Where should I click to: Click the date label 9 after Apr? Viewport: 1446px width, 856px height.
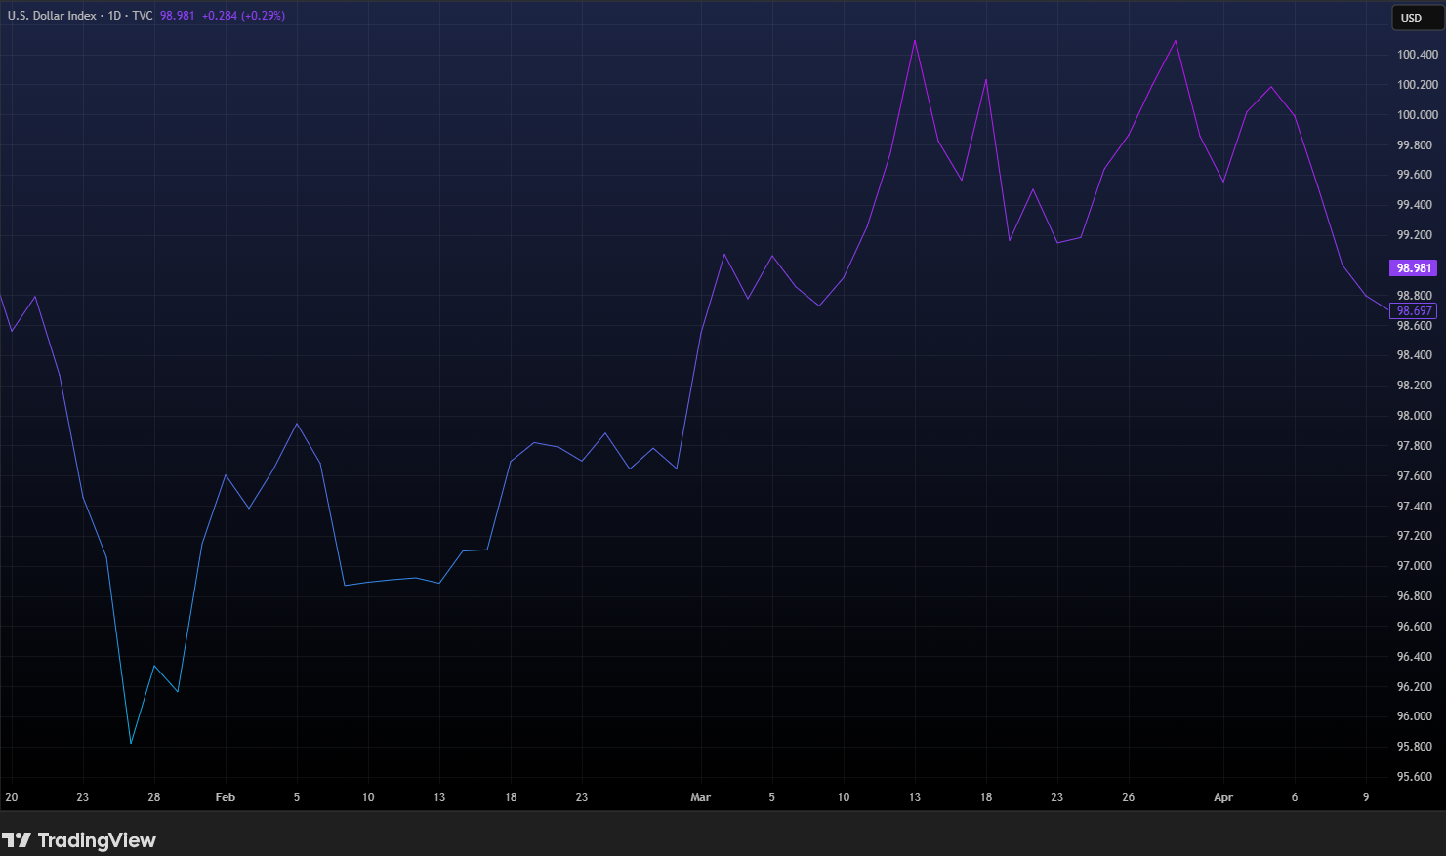click(1366, 797)
